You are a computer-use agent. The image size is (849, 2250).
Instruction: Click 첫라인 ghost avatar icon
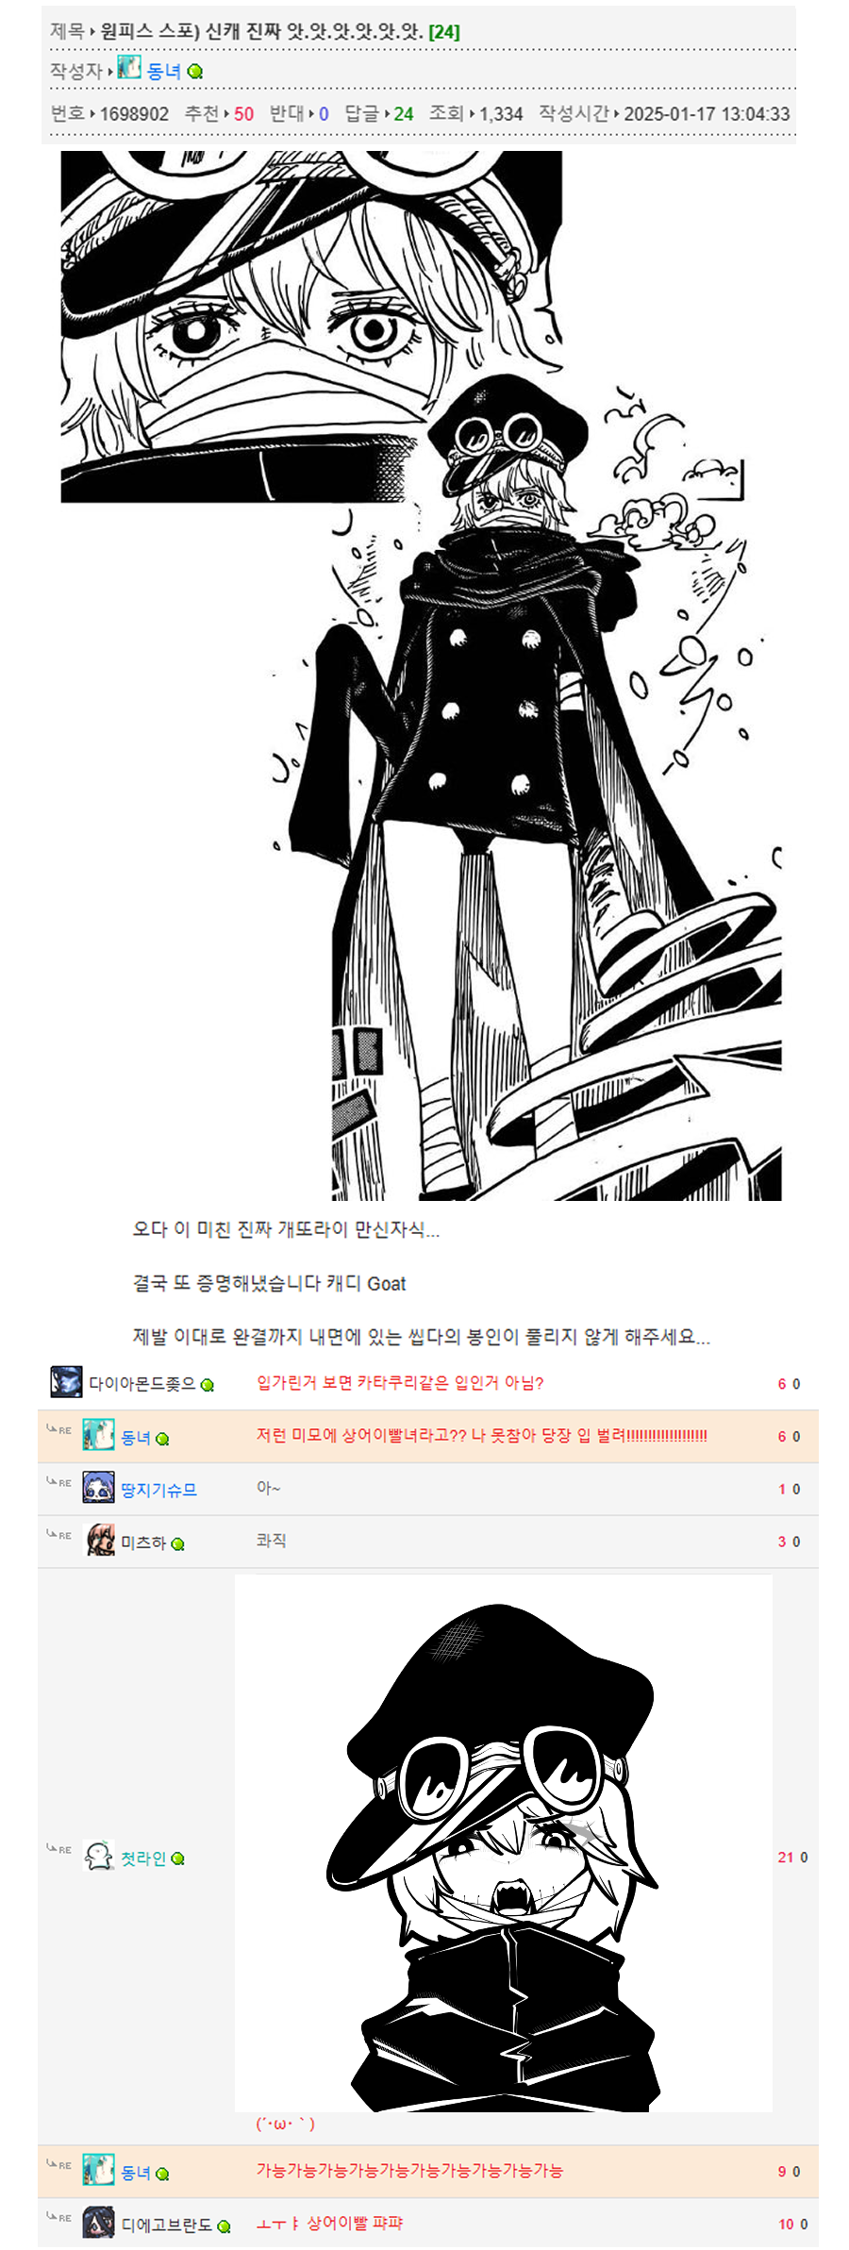pos(99,1856)
